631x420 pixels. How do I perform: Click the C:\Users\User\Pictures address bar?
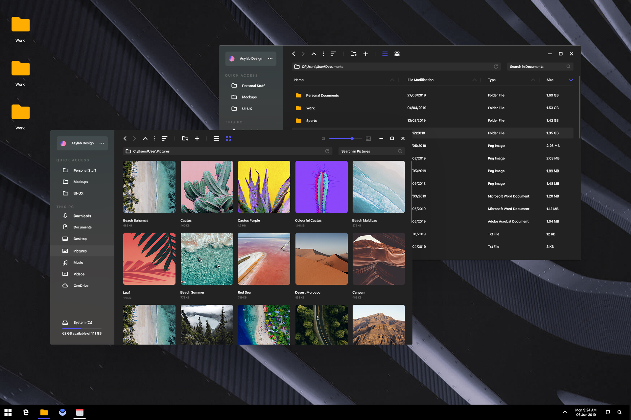(x=227, y=151)
